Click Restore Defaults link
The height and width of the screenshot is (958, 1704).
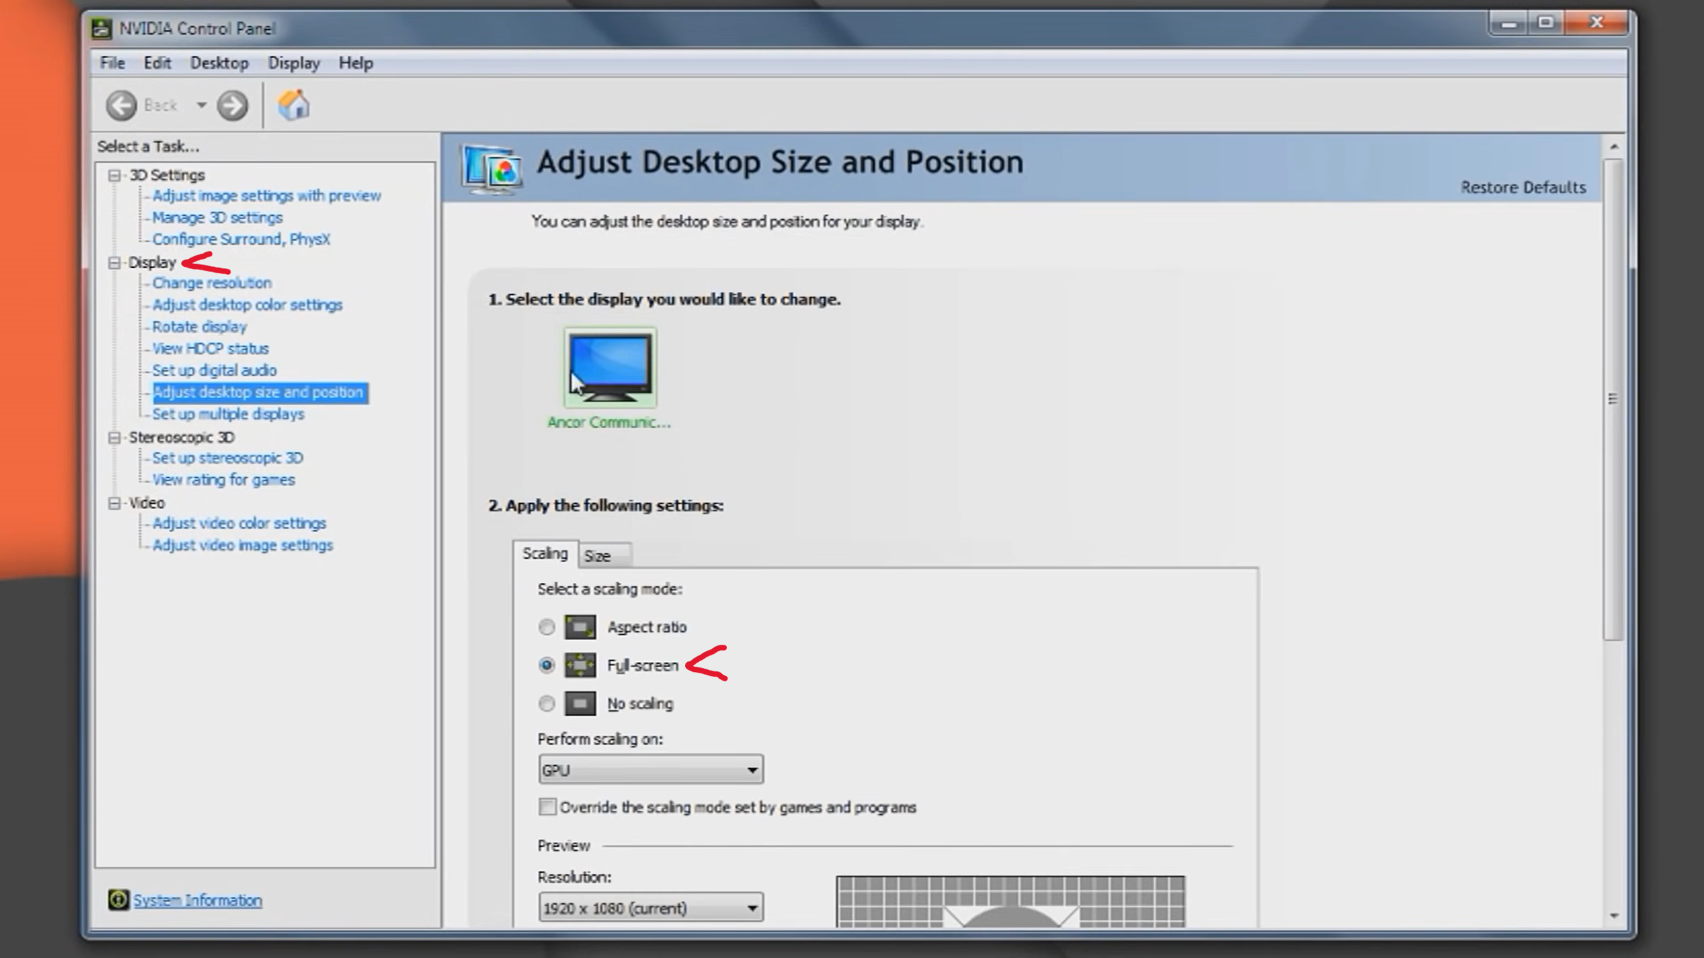(x=1523, y=188)
